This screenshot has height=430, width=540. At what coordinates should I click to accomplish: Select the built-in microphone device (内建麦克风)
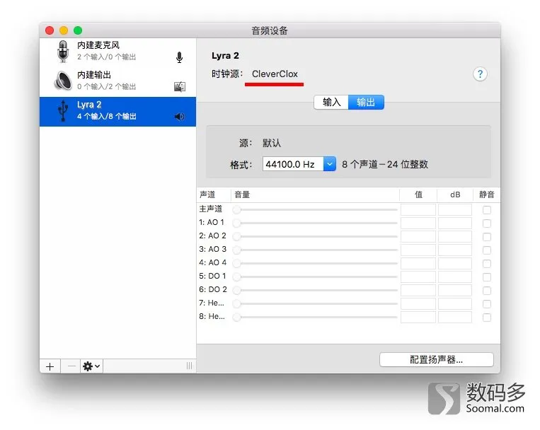coord(117,52)
